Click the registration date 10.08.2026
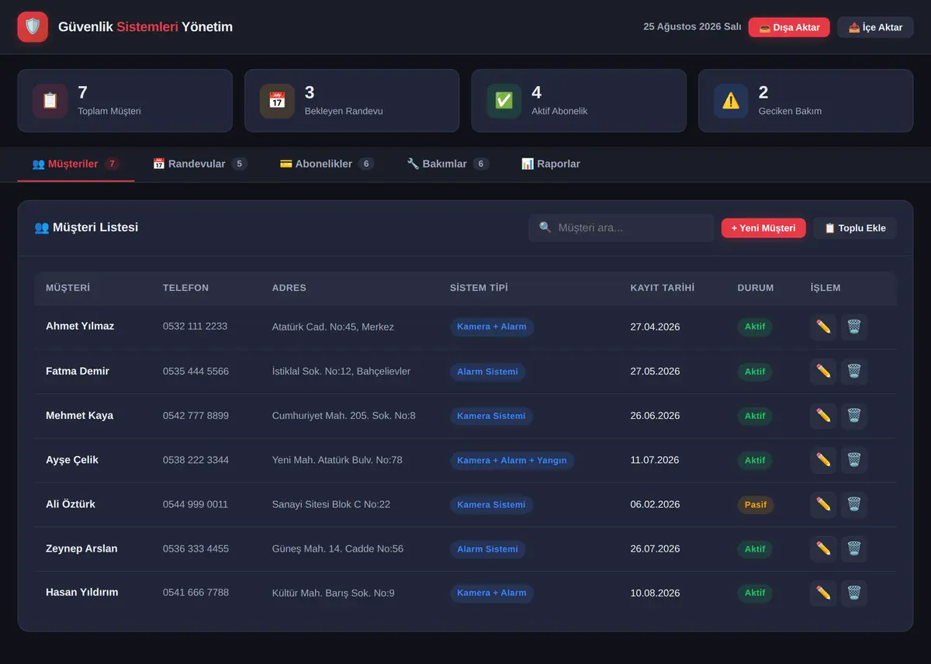The height and width of the screenshot is (664, 931). (x=655, y=593)
